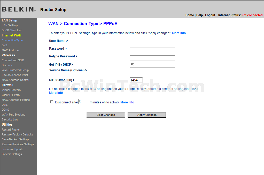Click the Belkin logo
This screenshot has width=264, height=175.
(19, 9)
